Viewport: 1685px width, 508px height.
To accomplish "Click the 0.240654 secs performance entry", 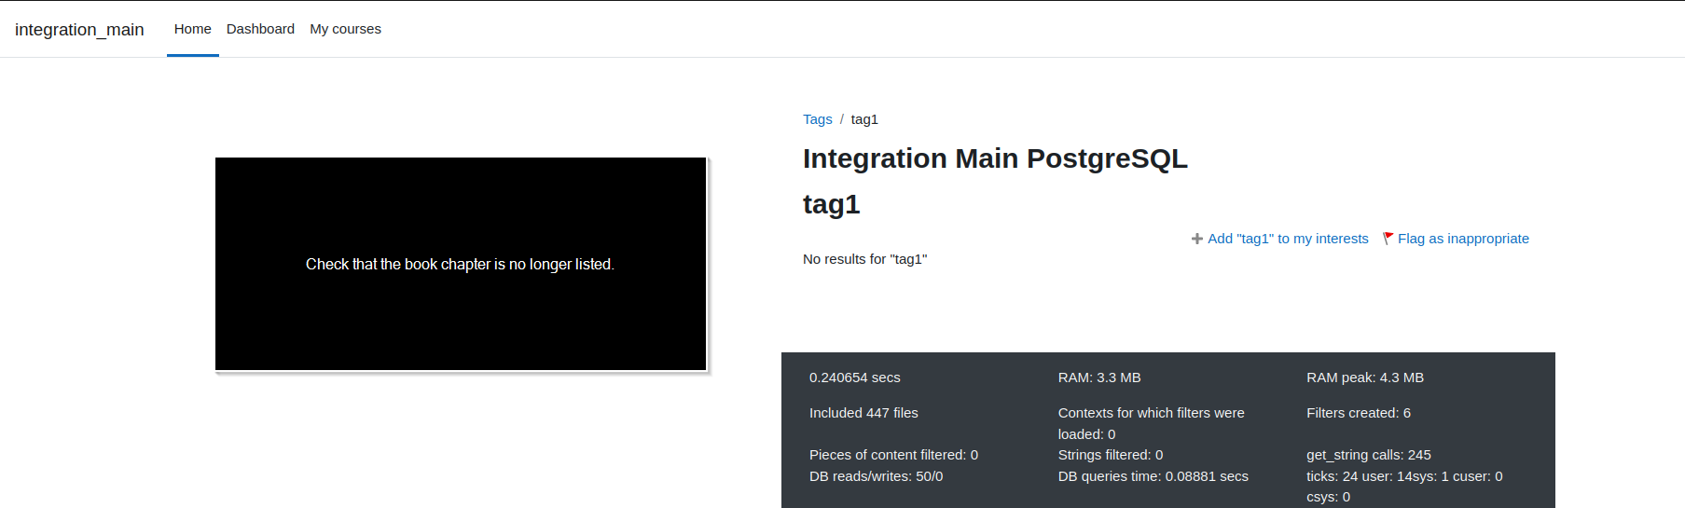I will (x=855, y=378).
